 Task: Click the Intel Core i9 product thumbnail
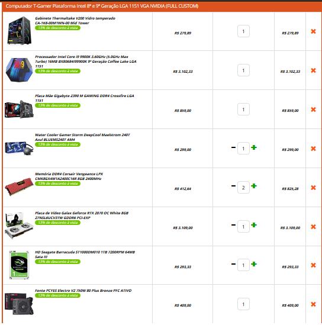click(19, 70)
